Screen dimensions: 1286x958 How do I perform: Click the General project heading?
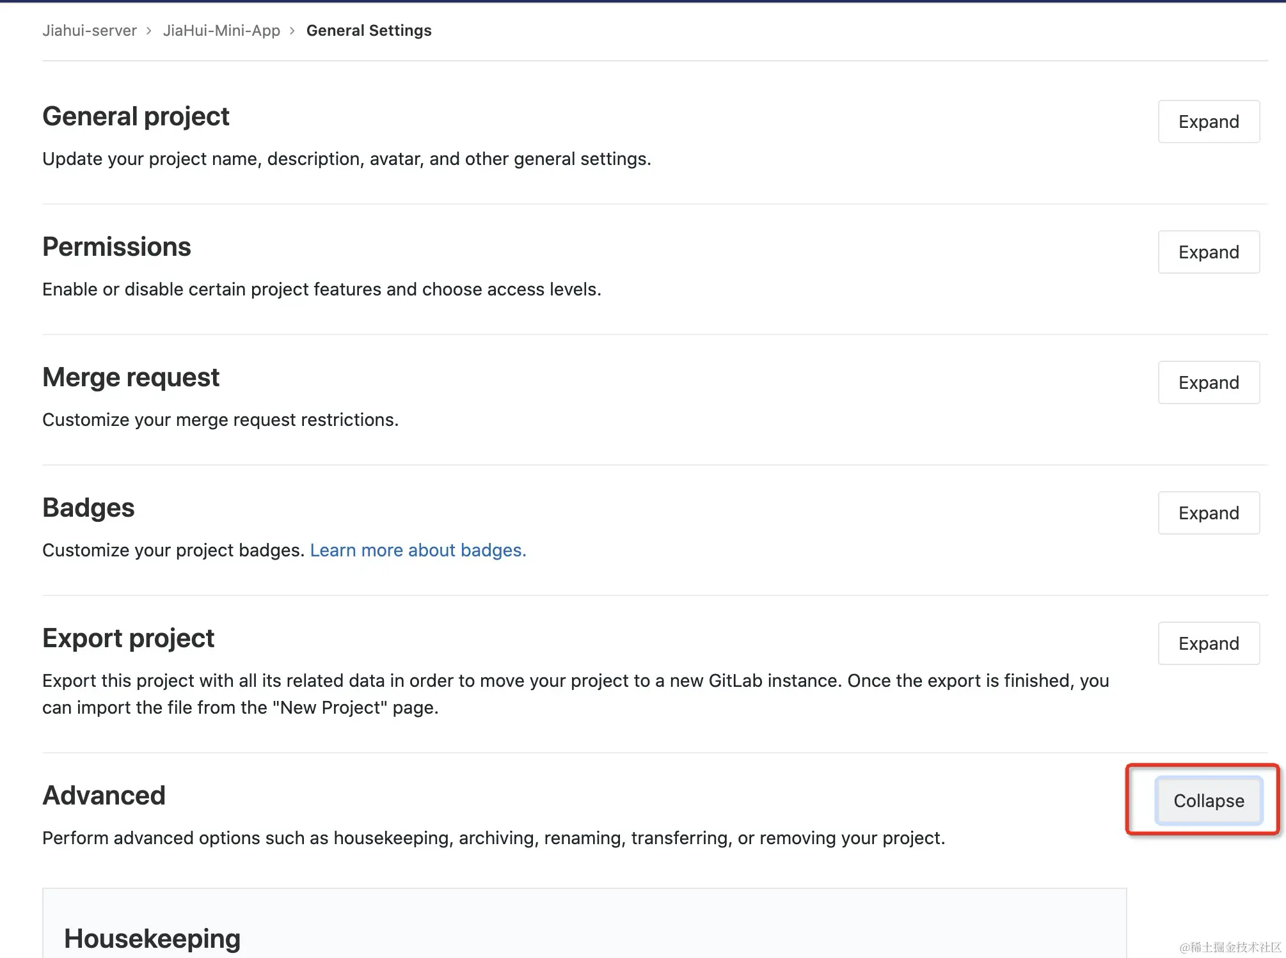pyautogui.click(x=136, y=116)
